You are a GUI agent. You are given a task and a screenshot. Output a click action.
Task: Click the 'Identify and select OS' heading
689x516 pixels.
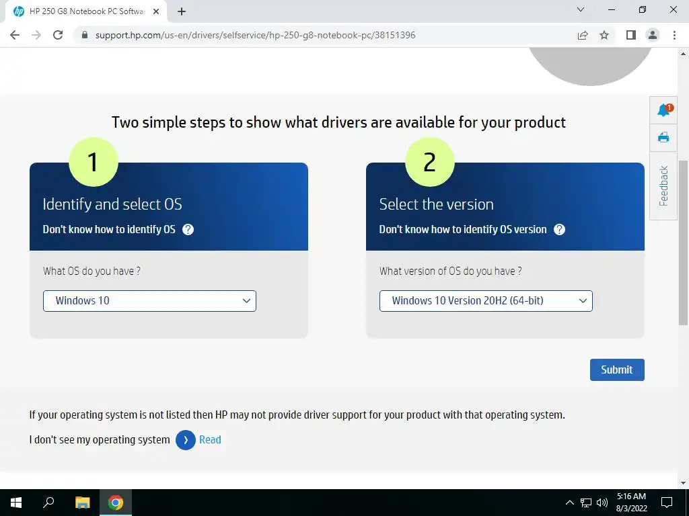(112, 204)
